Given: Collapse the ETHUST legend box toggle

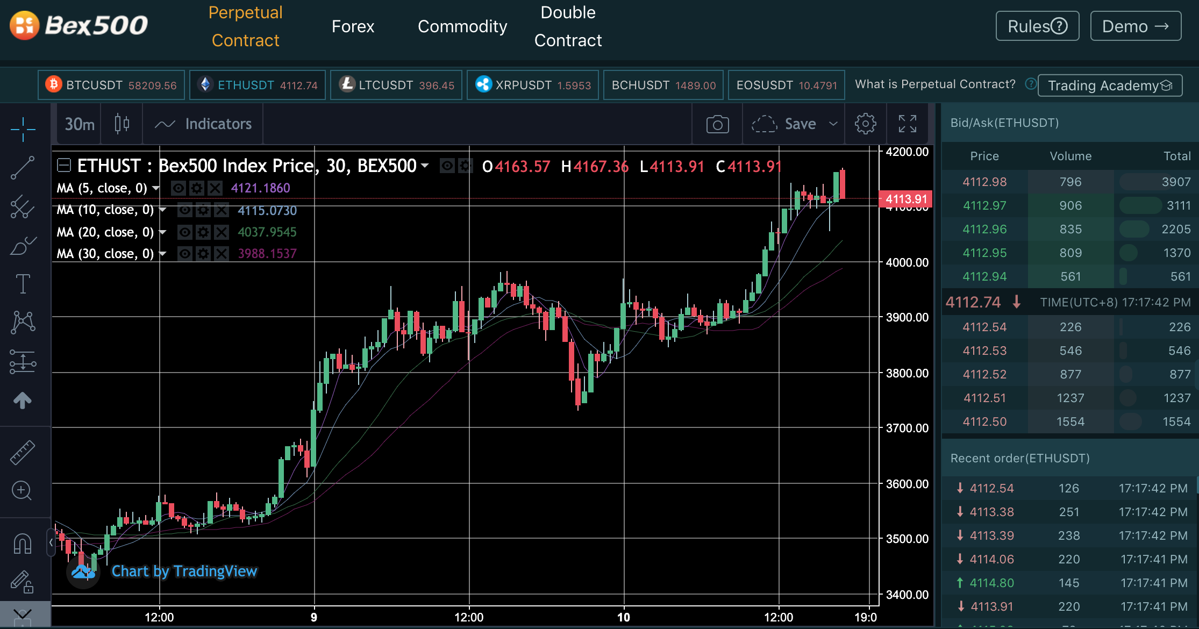Looking at the screenshot, I should pyautogui.click(x=64, y=165).
